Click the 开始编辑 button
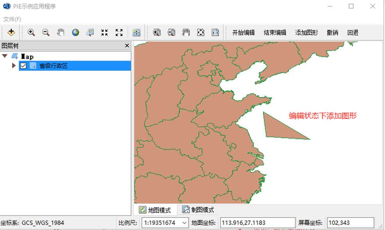The image size is (385, 230). point(244,32)
